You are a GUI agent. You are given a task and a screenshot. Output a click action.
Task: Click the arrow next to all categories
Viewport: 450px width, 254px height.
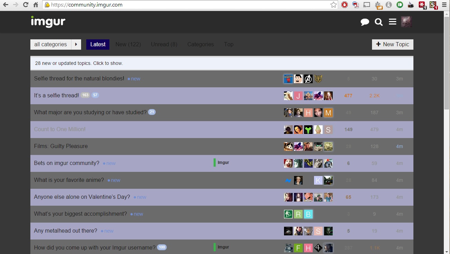76,44
